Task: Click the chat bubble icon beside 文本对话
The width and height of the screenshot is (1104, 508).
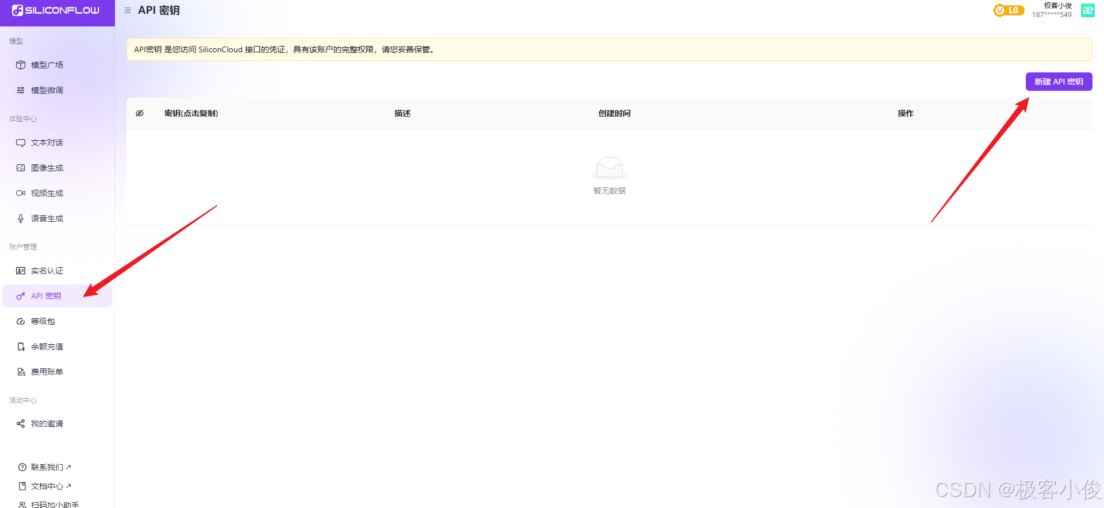Action: pos(21,143)
